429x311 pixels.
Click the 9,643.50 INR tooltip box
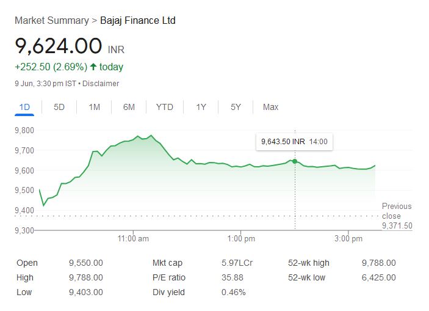294,142
